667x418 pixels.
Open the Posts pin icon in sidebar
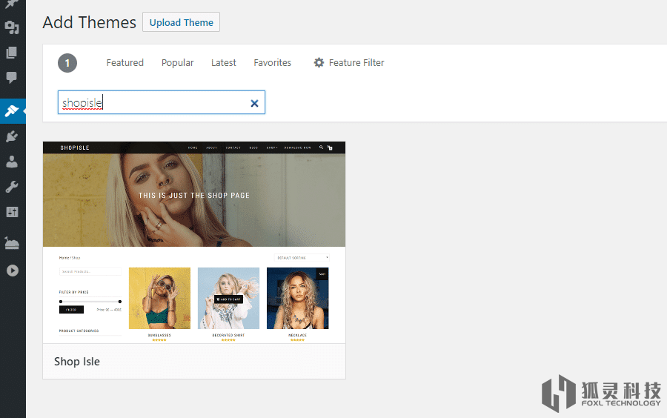(x=12, y=4)
